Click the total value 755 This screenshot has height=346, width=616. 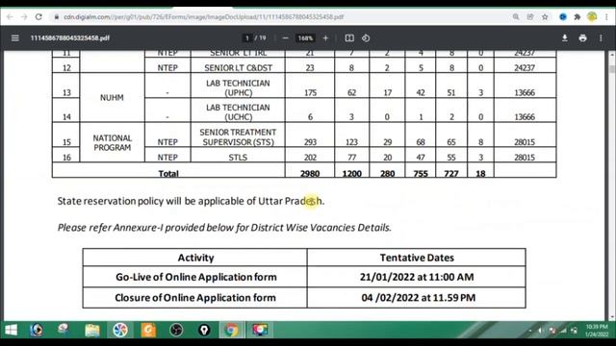(x=421, y=173)
